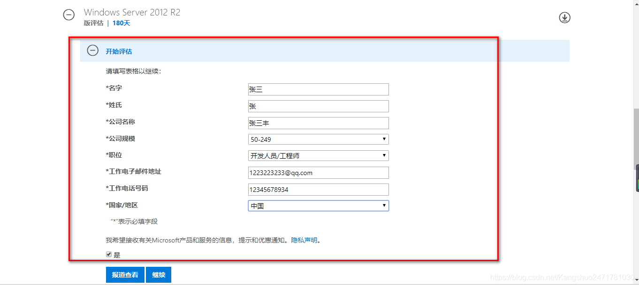Click the *工作电子邮件地址 label
Image resolution: width=639 pixels, height=286 pixels.
pos(133,172)
